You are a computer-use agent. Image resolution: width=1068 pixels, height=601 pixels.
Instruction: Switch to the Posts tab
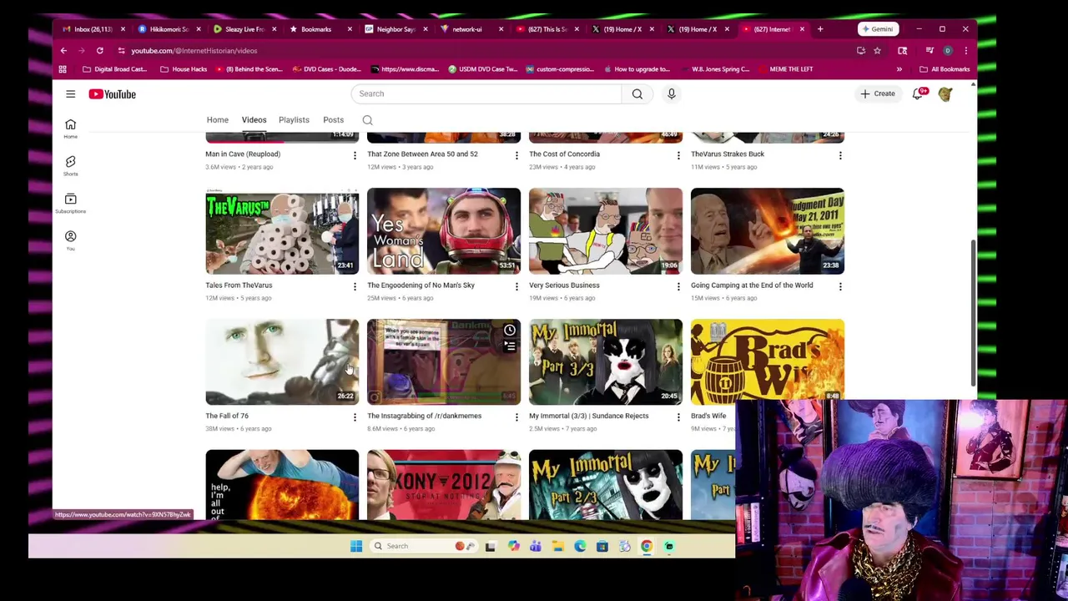click(x=333, y=120)
